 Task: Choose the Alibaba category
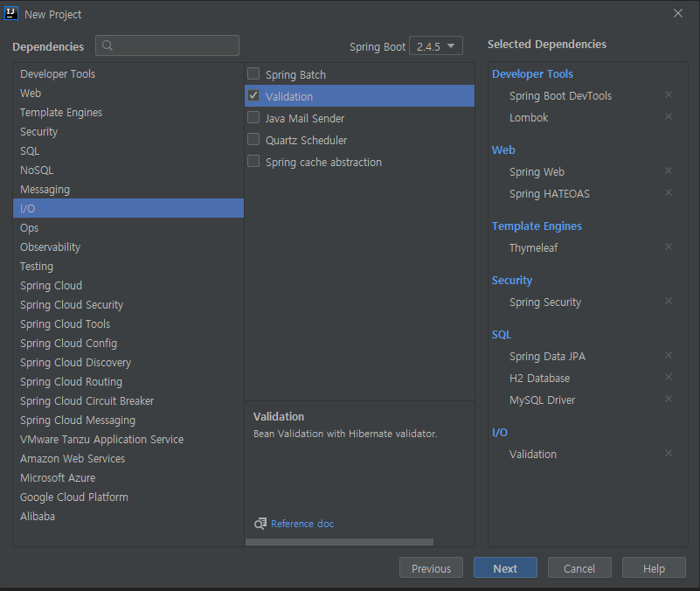[128, 516]
